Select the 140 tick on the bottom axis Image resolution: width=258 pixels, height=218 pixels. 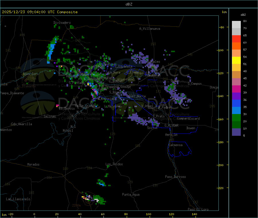click(194, 214)
